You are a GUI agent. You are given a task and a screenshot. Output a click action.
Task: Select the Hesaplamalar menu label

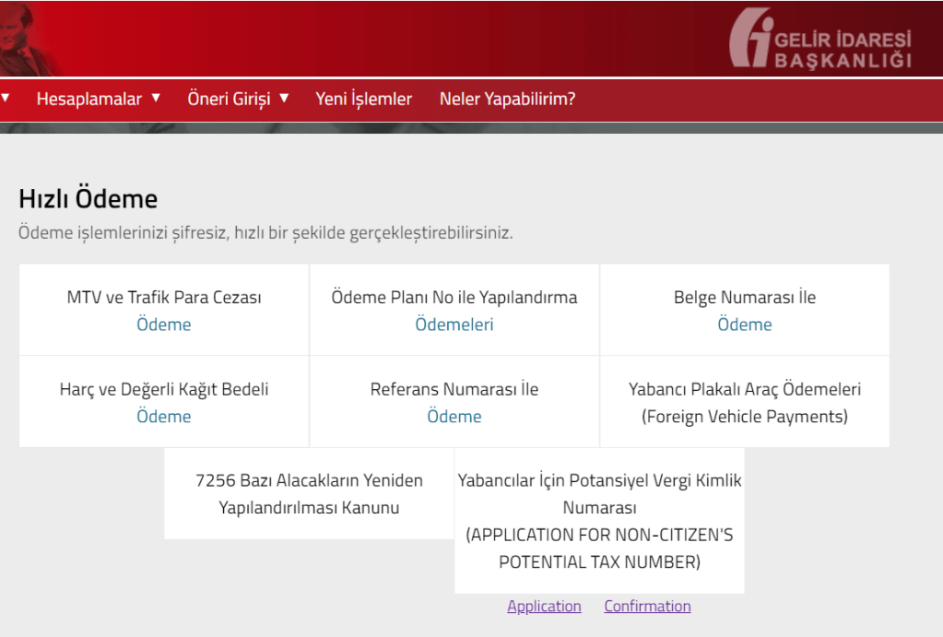88,99
